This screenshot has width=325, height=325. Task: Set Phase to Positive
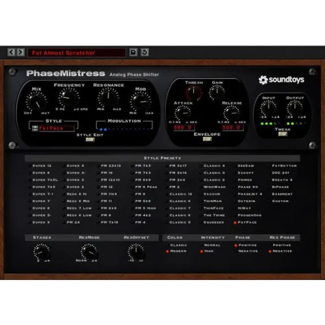(246, 245)
